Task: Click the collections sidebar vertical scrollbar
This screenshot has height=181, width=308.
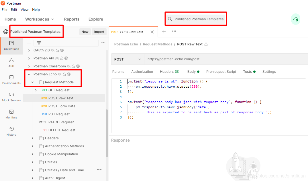Action: [x=107, y=133]
